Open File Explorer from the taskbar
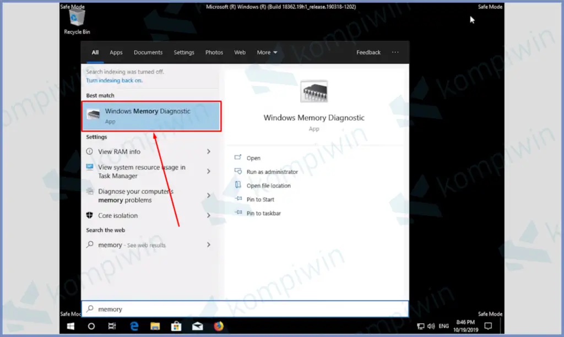The width and height of the screenshot is (564, 337). click(155, 326)
